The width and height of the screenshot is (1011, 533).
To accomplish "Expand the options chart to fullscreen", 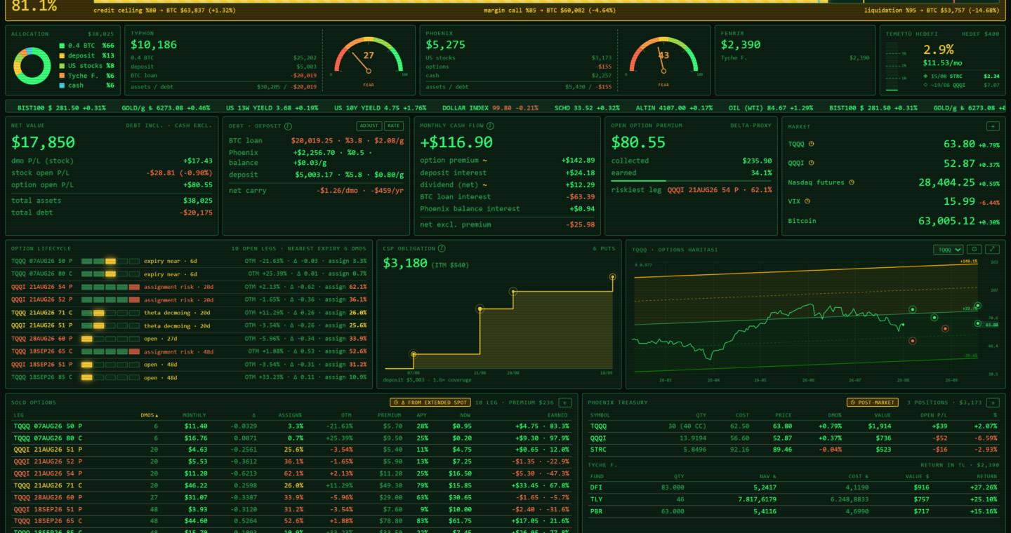I will pos(992,249).
